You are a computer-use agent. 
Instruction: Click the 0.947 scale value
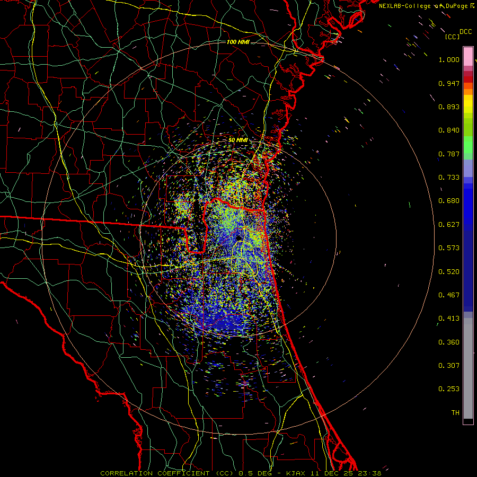click(x=449, y=83)
